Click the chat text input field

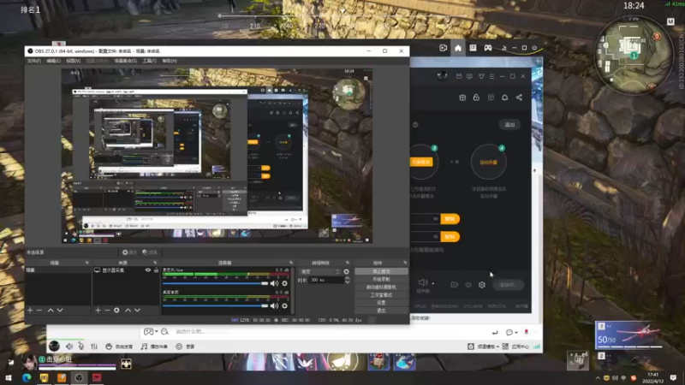[328, 332]
